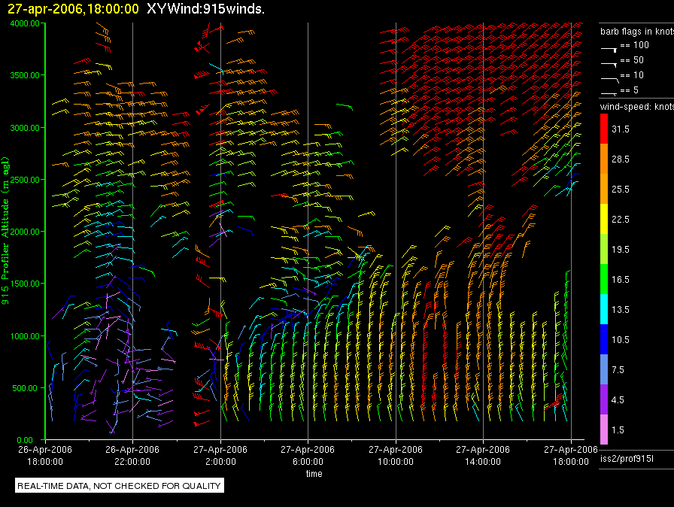
Task: Click the yellow 22.5 knots color swatch
Action: (604, 219)
